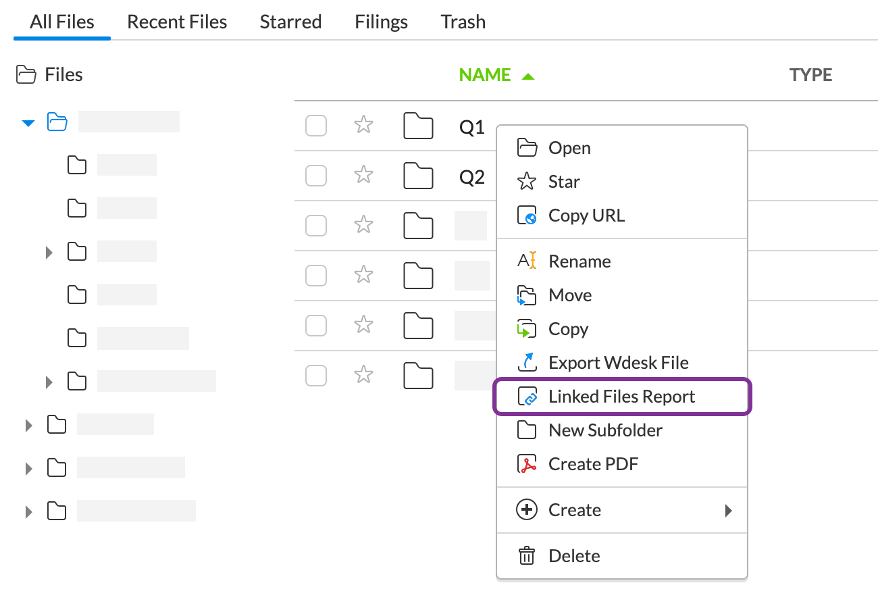Click the Rename text-cursor icon
Viewport: 878px width, 608px height.
point(527,261)
